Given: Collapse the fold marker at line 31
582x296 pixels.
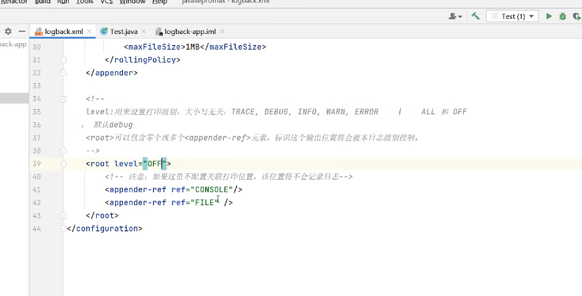Looking at the screenshot, I should pyautogui.click(x=63, y=59).
